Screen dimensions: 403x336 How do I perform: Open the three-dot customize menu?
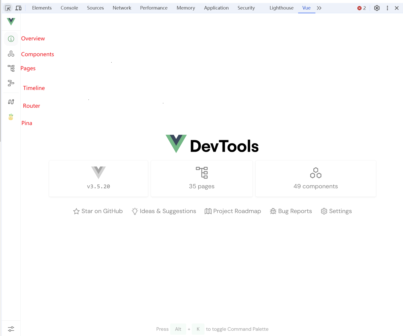(x=387, y=8)
